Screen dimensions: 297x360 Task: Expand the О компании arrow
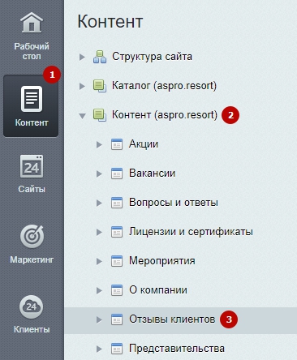click(99, 290)
